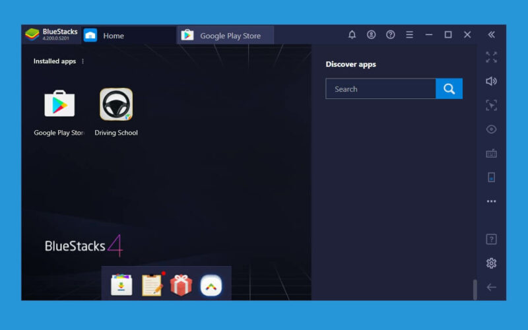The height and width of the screenshot is (330, 528).
Task: Maximize the BlueStacks window
Action: 448,35
